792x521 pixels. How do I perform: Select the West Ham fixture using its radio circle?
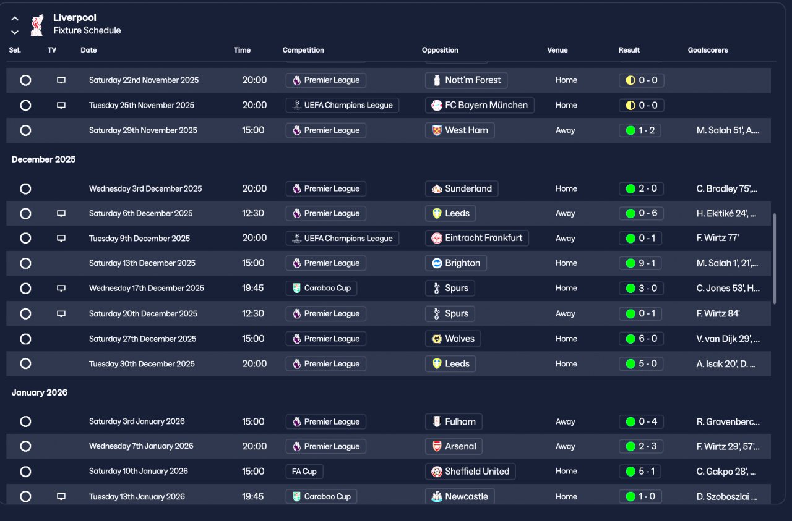[x=25, y=130]
